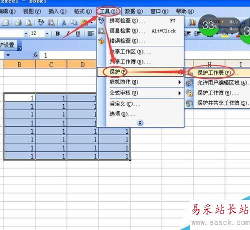Screen dimensions: 250x230
Task: Click the 拼写检查 menu icon
Action: pyautogui.click(x=101, y=20)
